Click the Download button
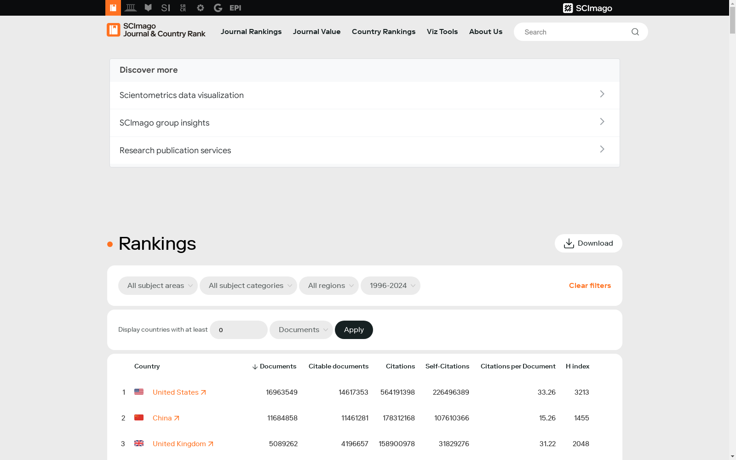The width and height of the screenshot is (736, 460). tap(588, 243)
